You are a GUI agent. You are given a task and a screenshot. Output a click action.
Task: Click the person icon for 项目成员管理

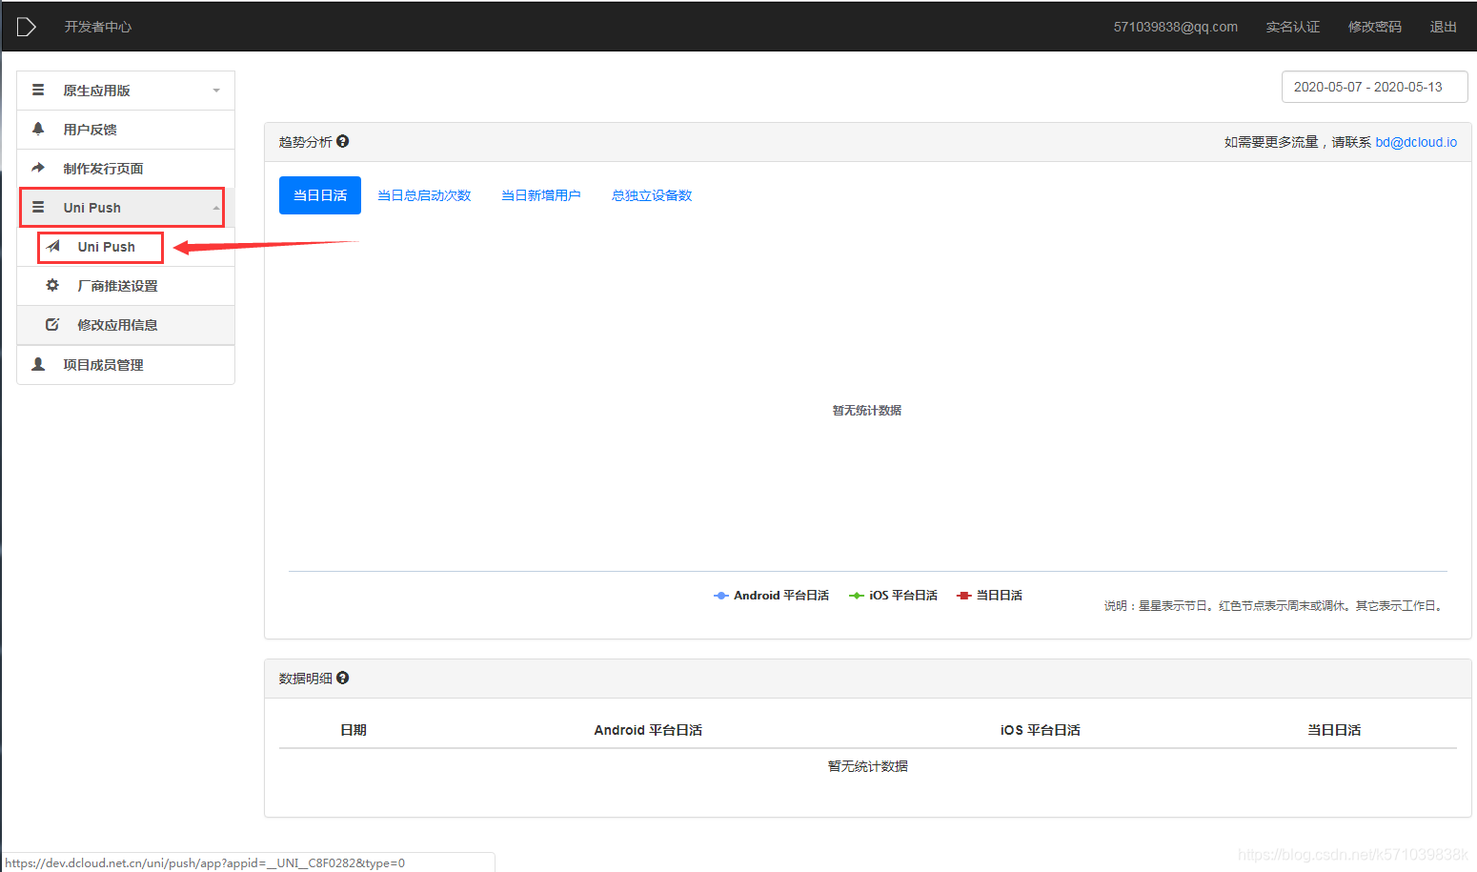(x=38, y=363)
